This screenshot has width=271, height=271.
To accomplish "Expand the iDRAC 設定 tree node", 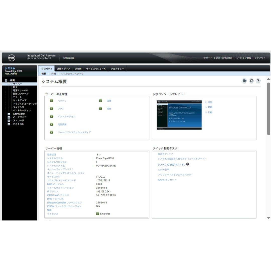I will point(9,114).
